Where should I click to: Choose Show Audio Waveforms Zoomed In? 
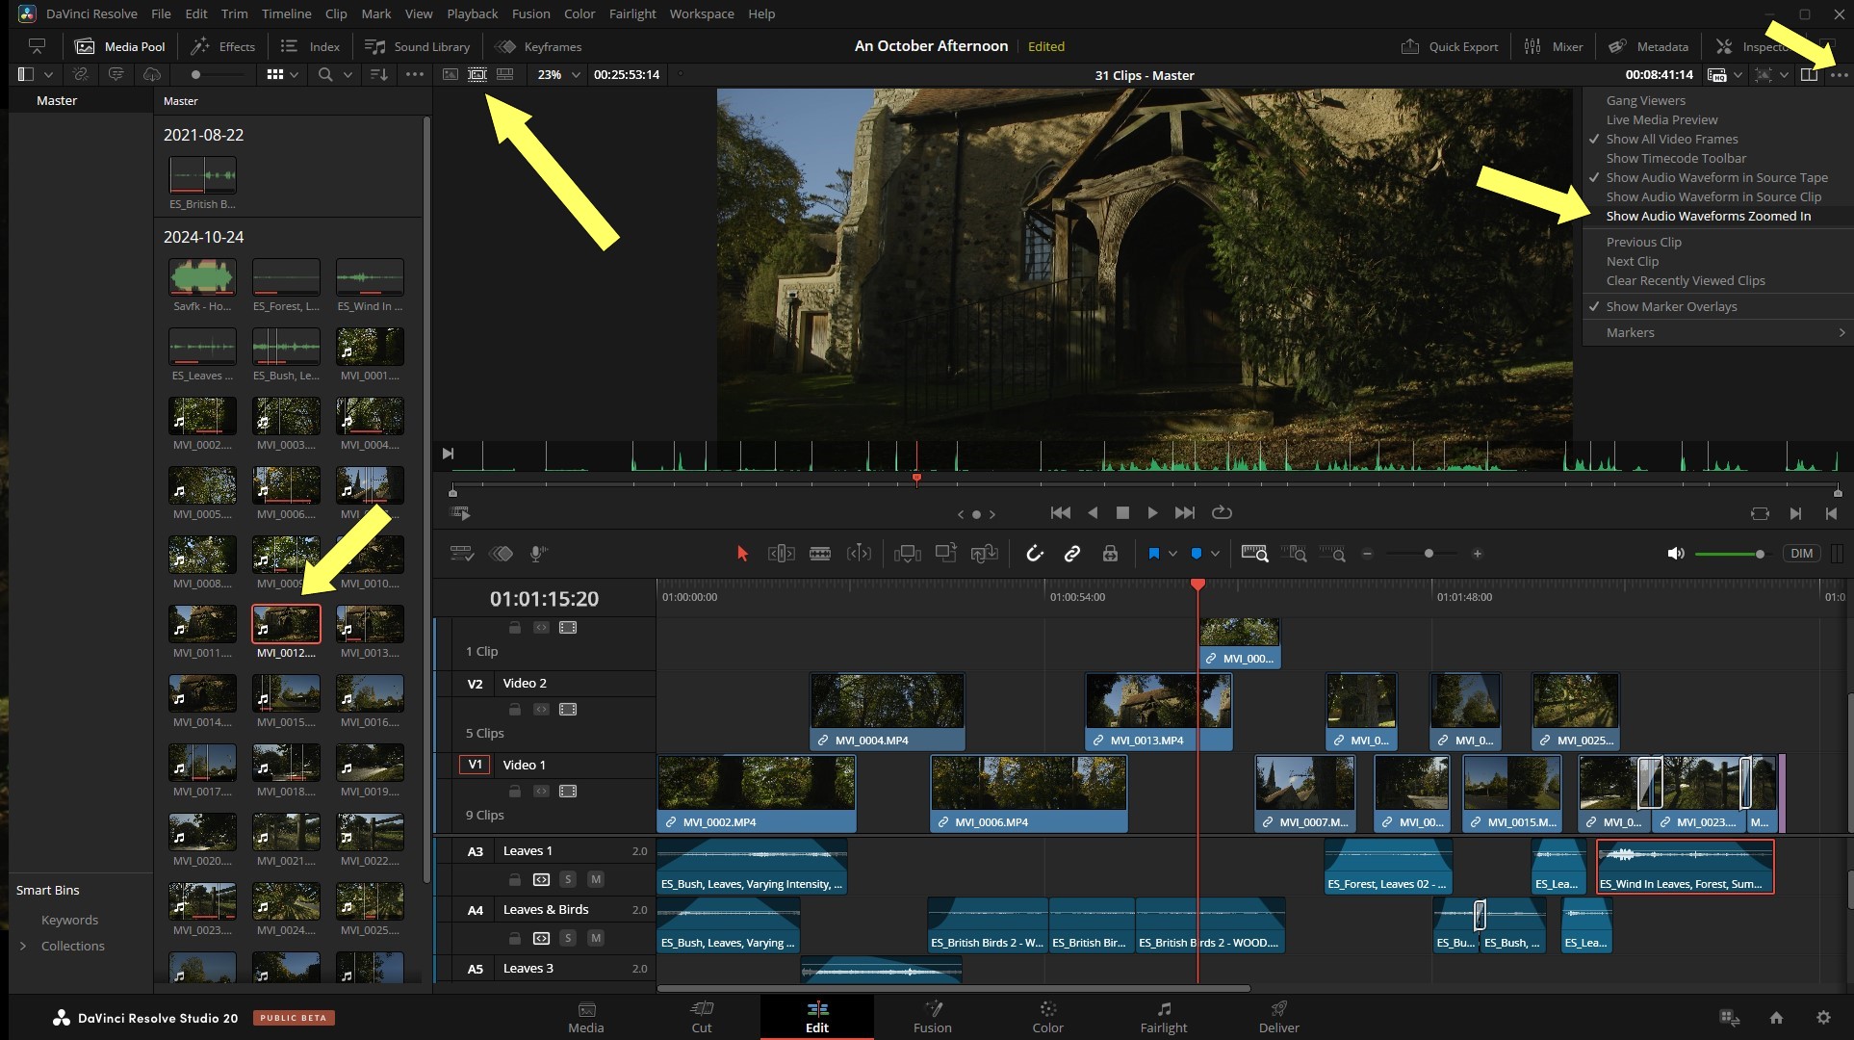(1708, 216)
